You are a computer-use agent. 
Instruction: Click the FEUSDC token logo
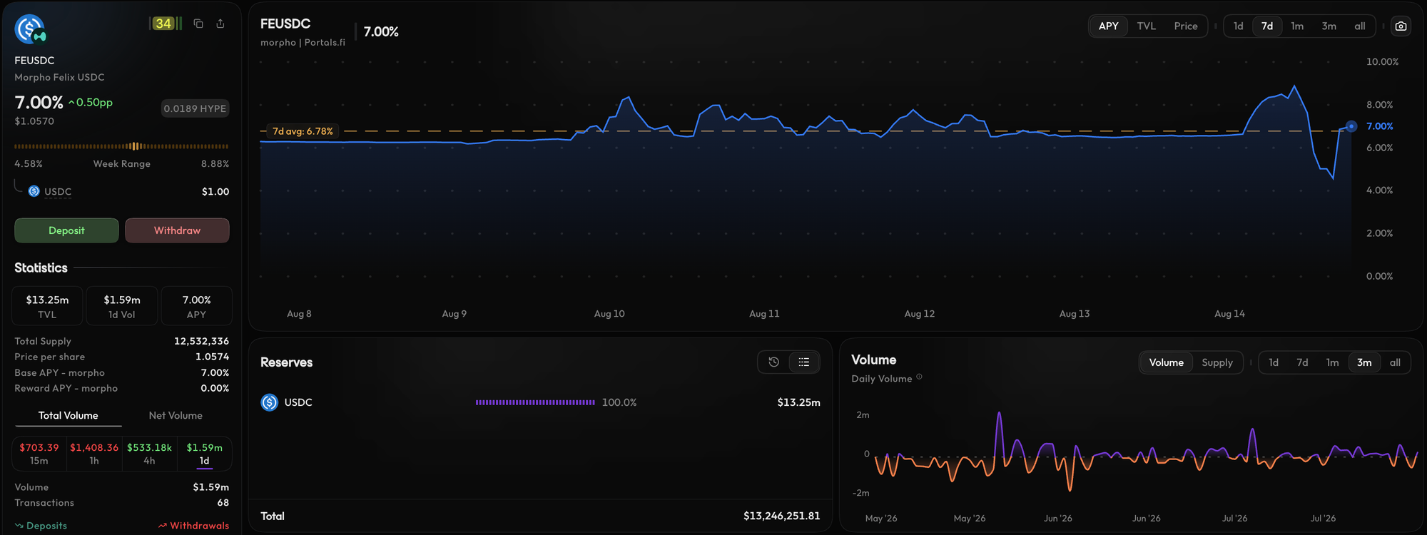tap(30, 29)
